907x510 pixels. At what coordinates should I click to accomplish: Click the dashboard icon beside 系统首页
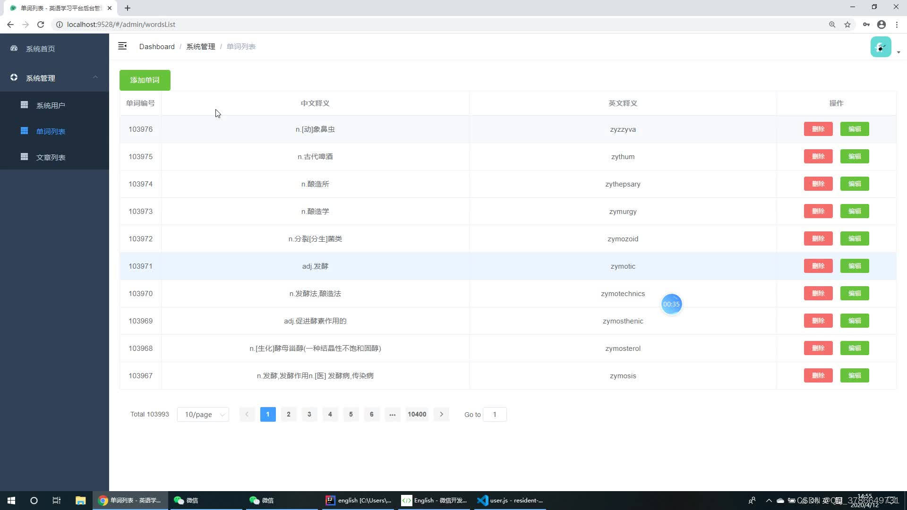pos(14,48)
